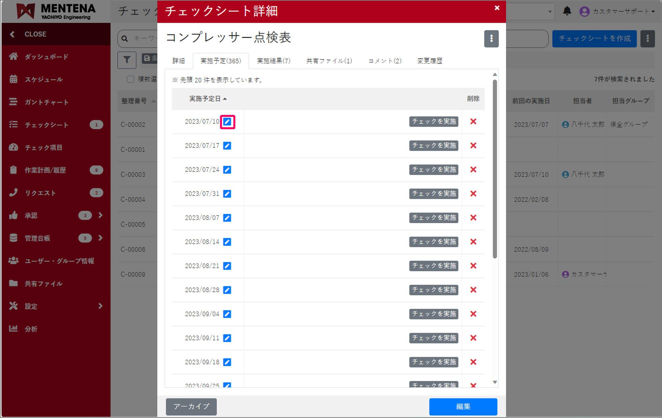Select the スケジュール icon in sidebar
Viewport: 662px width, 418px height.
(x=13, y=79)
